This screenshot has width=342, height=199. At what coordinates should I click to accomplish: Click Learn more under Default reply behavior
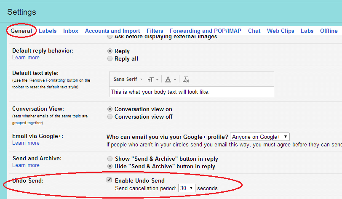click(x=26, y=58)
